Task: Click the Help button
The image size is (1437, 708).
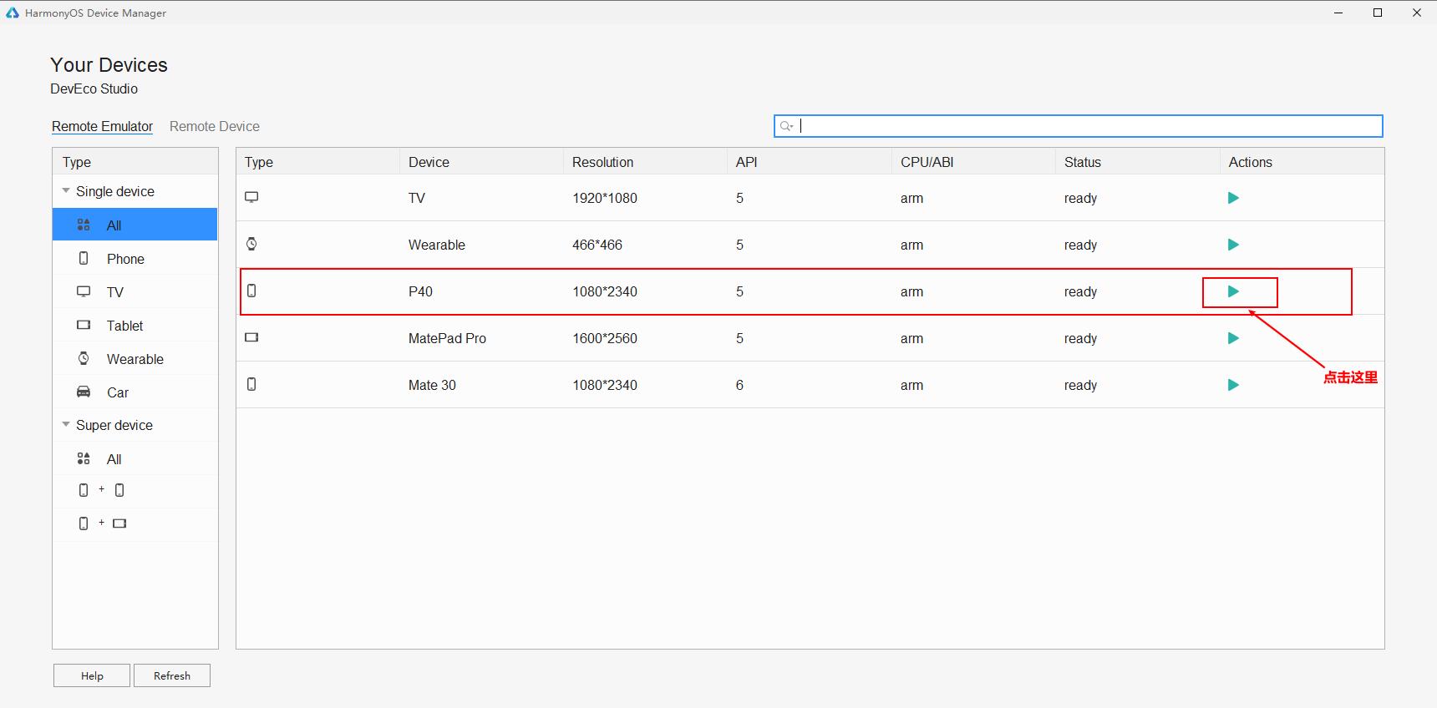Action: click(92, 675)
